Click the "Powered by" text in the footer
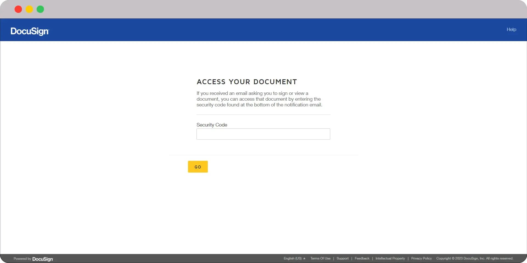This screenshot has width=527, height=263. click(x=22, y=259)
